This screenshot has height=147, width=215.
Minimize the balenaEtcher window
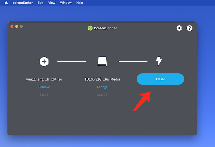click(x=17, y=26)
